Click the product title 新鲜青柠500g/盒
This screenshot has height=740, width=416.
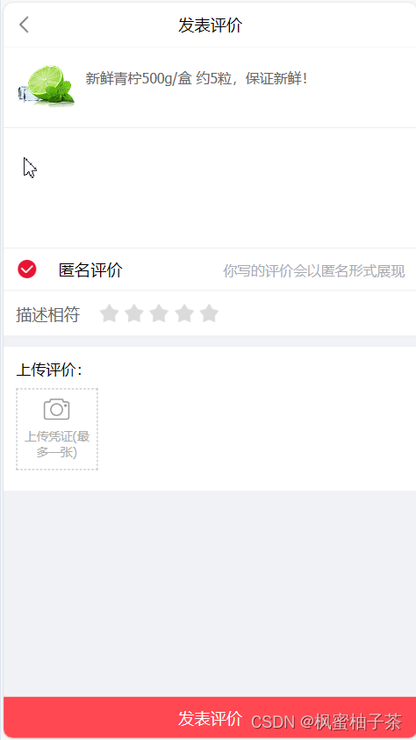pos(139,78)
